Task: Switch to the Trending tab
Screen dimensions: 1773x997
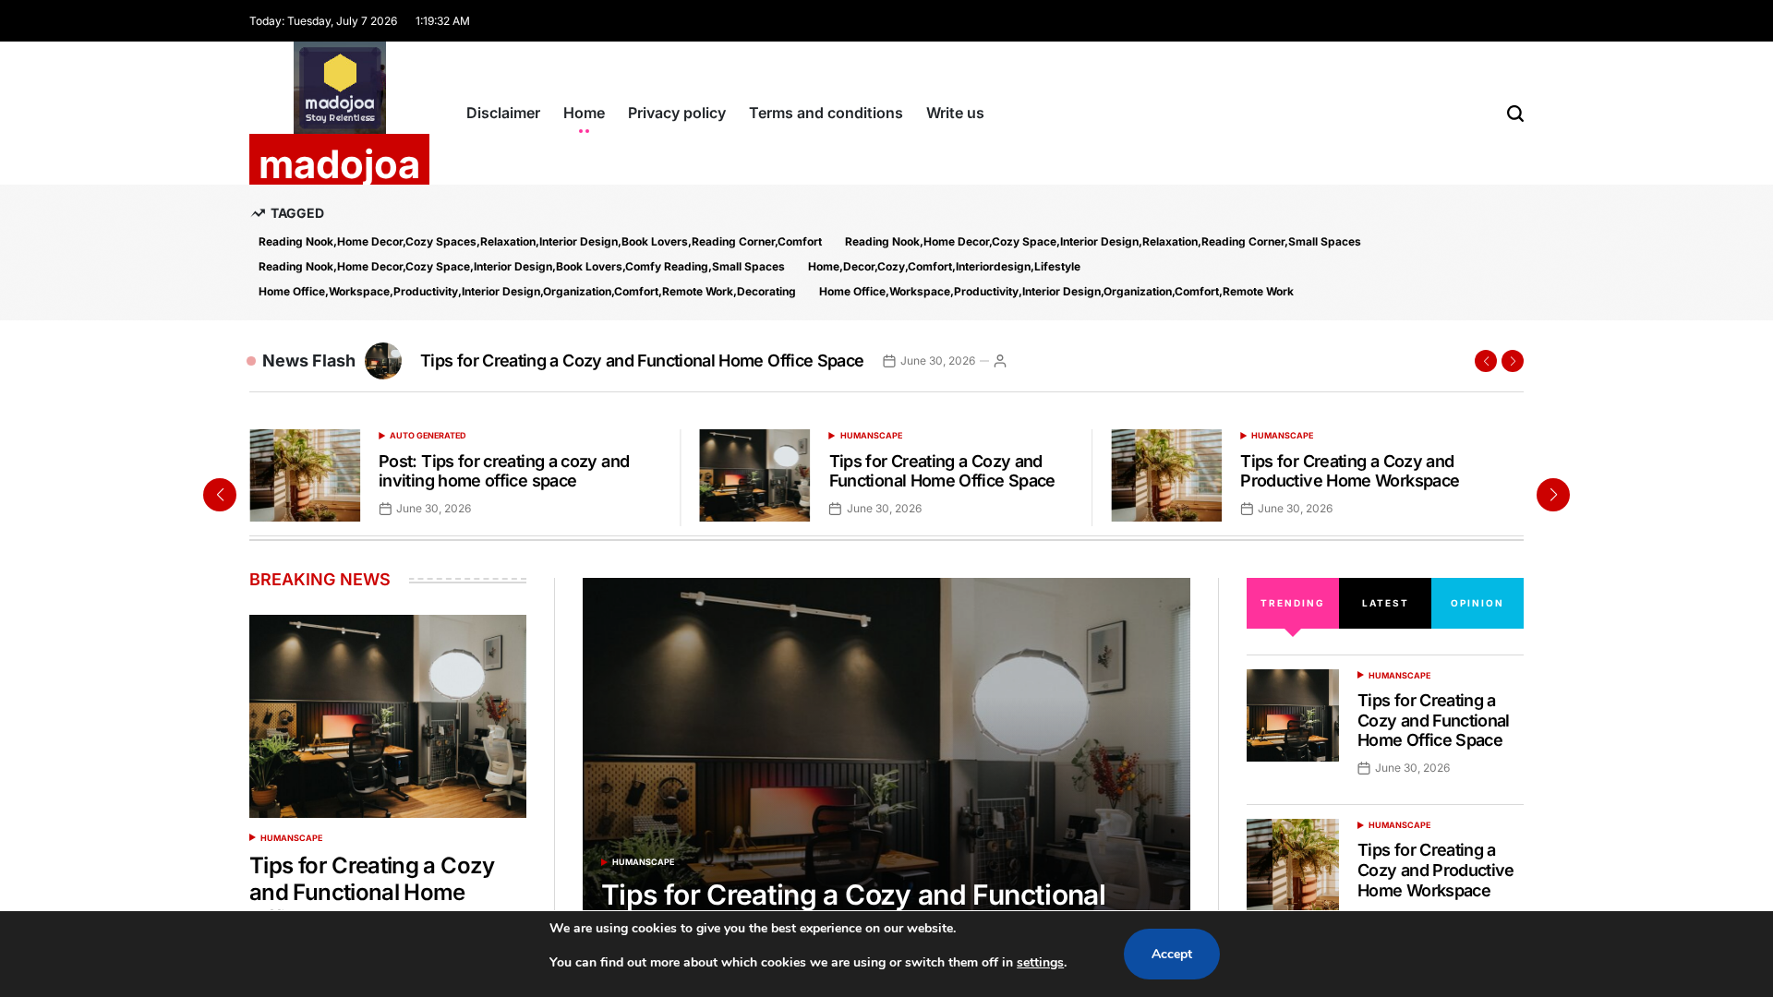Action: (x=1292, y=604)
